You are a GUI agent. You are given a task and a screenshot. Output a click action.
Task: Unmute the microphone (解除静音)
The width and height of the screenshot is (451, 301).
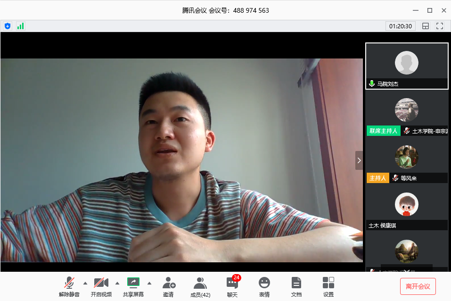[69, 287]
